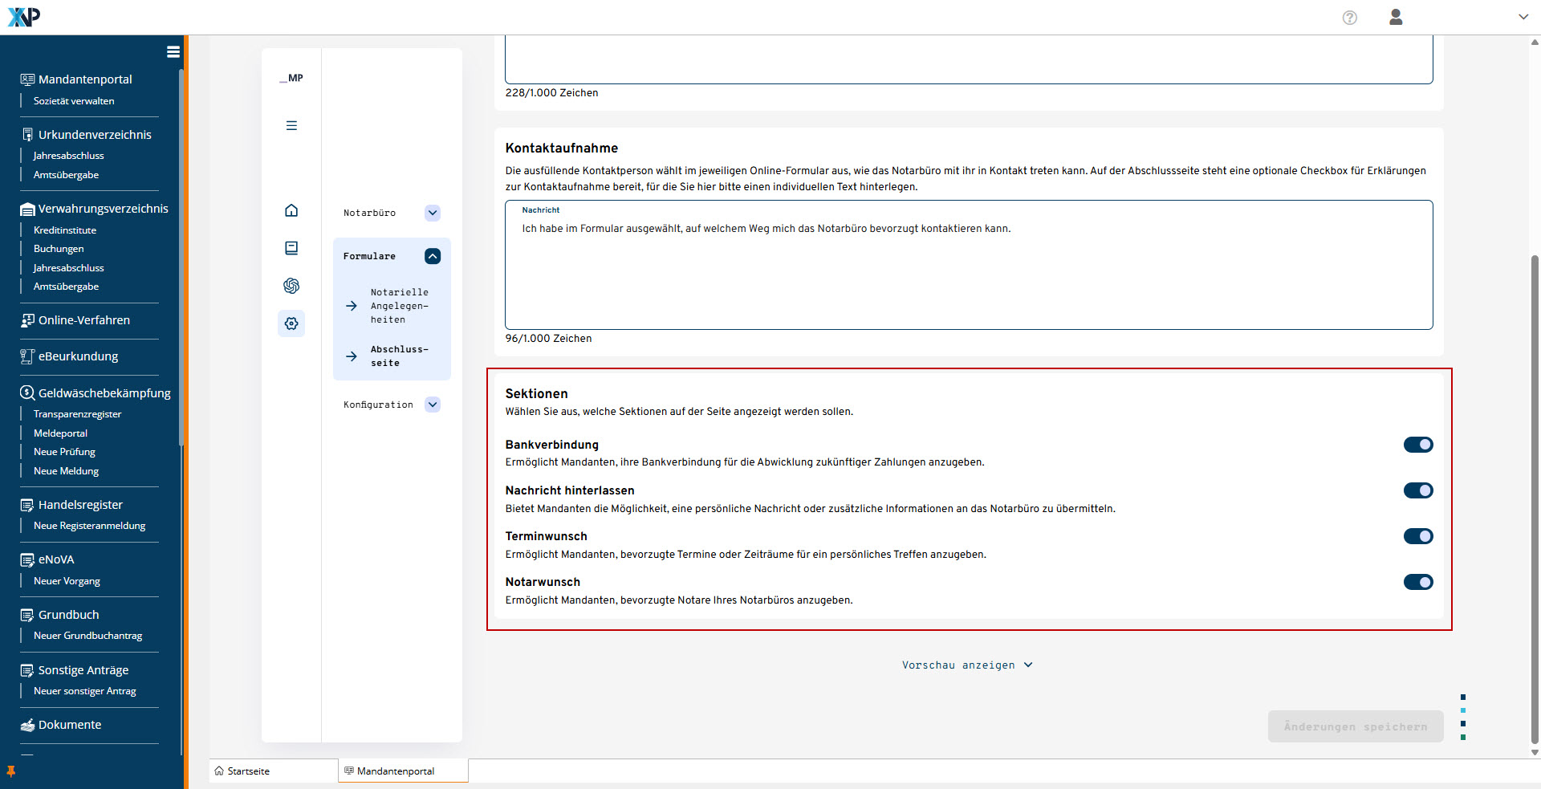The height and width of the screenshot is (789, 1541).
Task: Open the help question mark icon
Action: [x=1350, y=18]
